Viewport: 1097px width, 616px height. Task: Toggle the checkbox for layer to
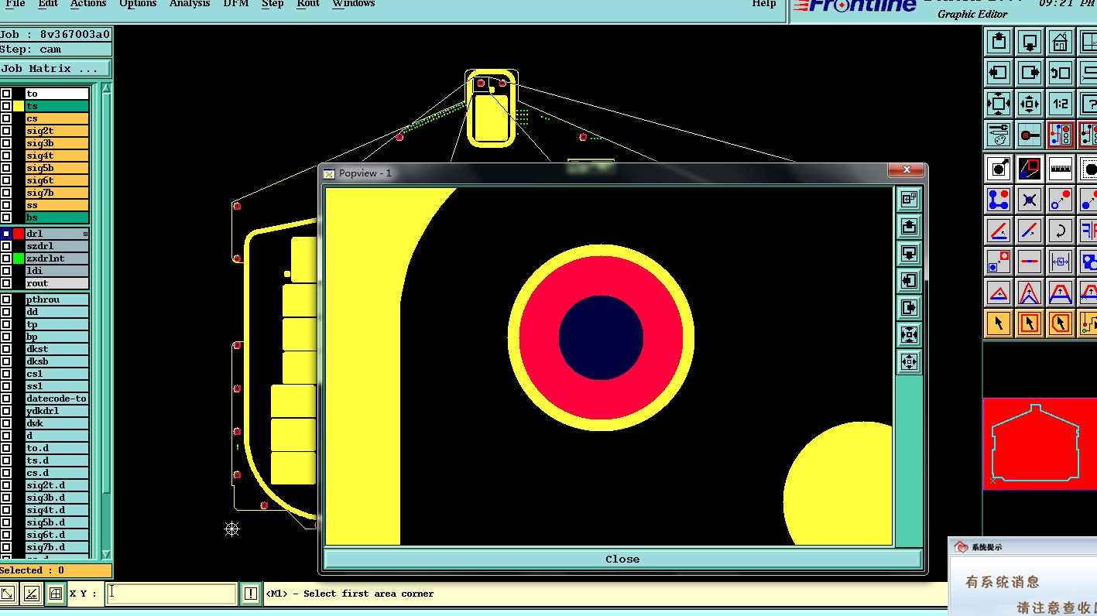[x=6, y=94]
